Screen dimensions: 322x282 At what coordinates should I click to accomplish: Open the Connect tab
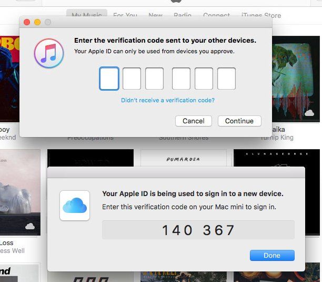[216, 15]
